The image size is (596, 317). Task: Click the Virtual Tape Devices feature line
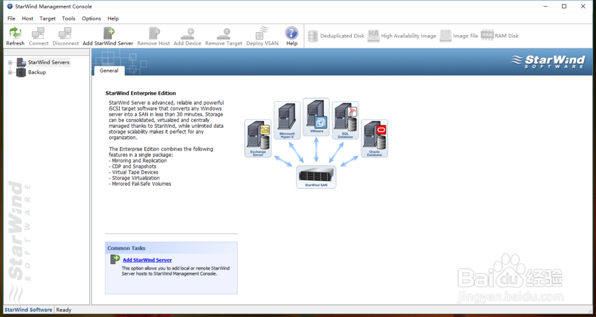[134, 172]
